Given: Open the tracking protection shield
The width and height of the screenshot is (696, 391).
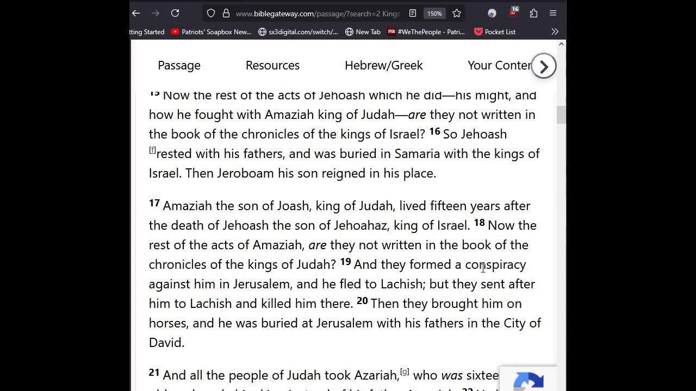Looking at the screenshot, I should click(x=211, y=13).
